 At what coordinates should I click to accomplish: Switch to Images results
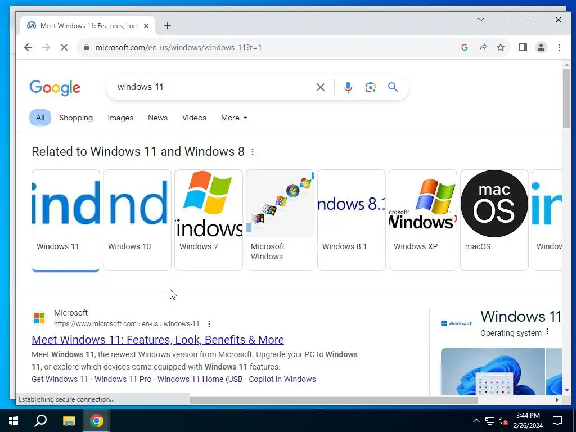click(120, 118)
